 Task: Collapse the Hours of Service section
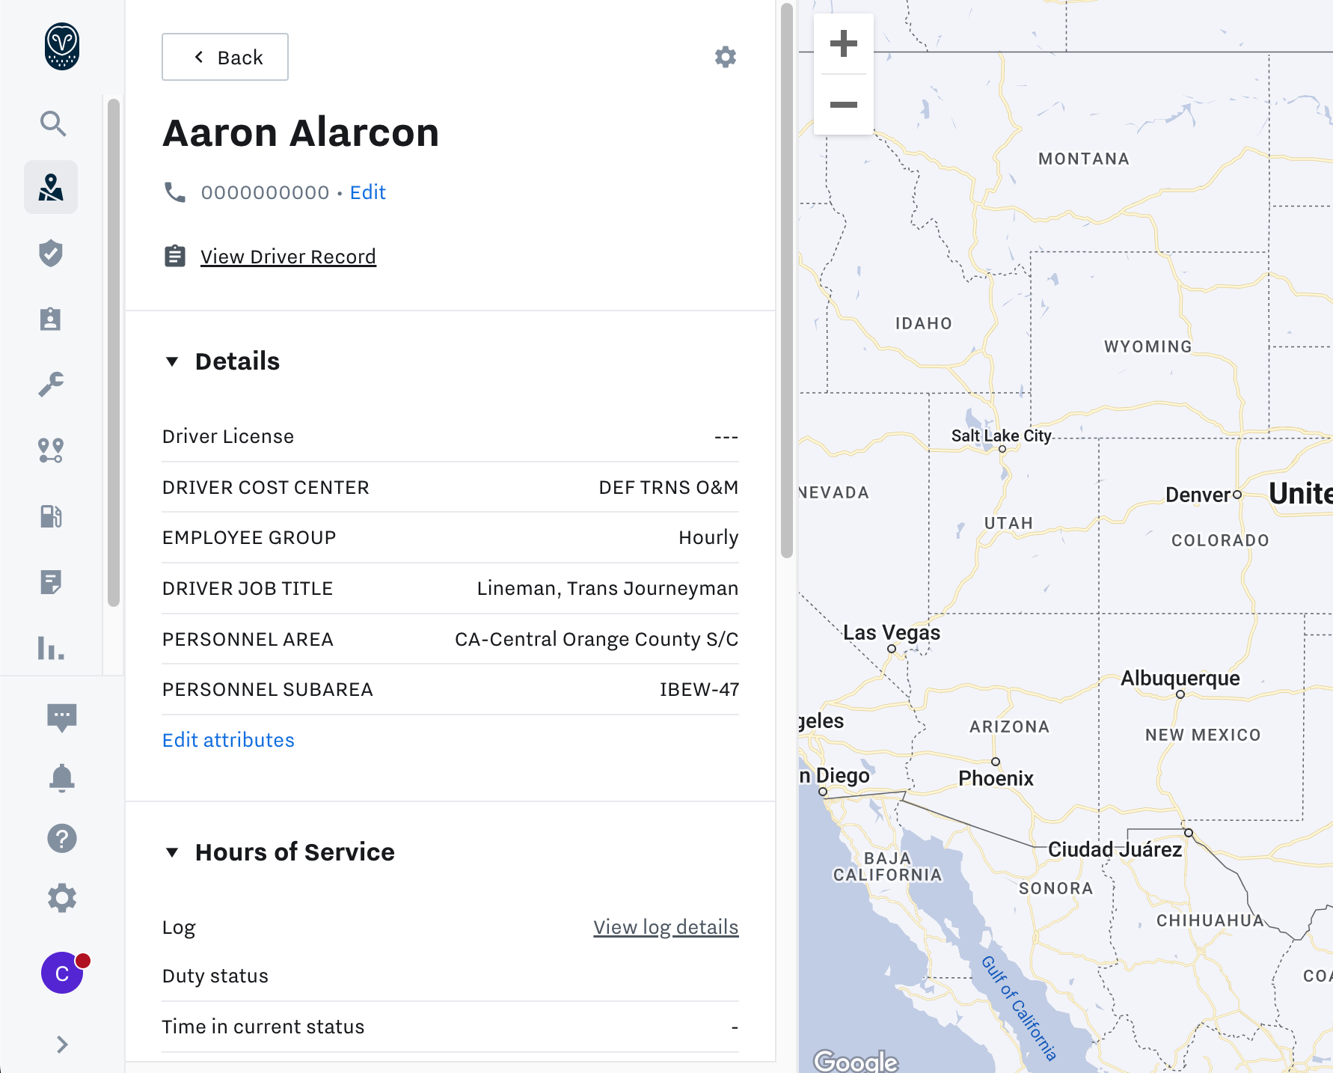tap(172, 853)
